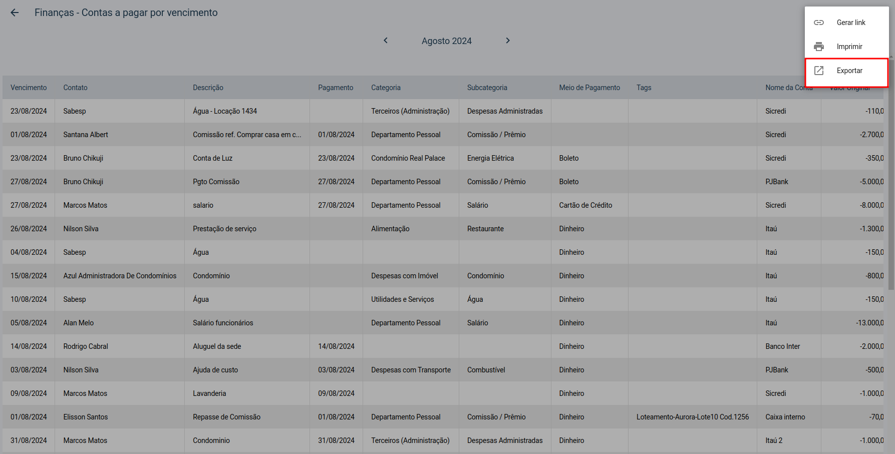Click the link icon beside Gerar link
Screen dimensions: 895x454
point(819,23)
